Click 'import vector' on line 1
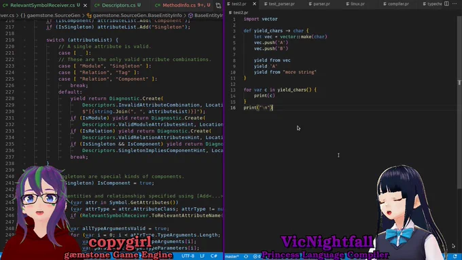This screenshot has height=260, width=462. tap(260, 19)
